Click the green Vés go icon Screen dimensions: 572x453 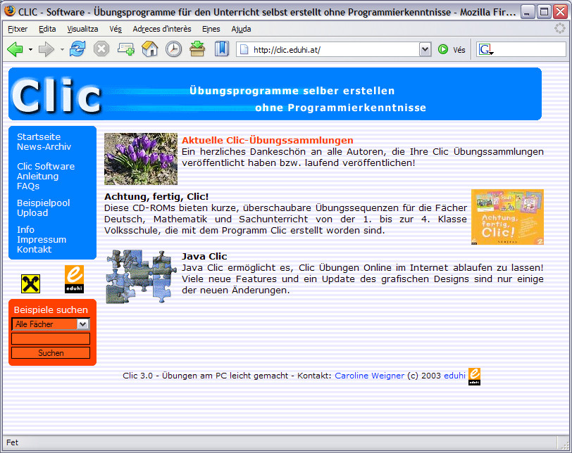443,49
